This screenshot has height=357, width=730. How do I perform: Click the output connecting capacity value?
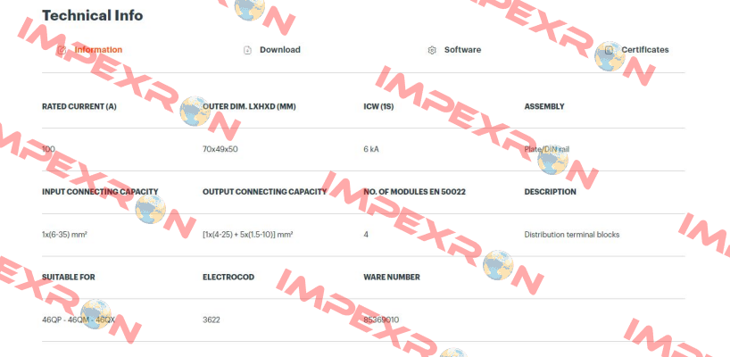click(248, 235)
